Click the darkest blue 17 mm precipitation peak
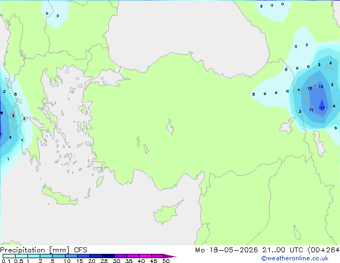The width and height of the screenshot is (340, 263). coord(322,105)
